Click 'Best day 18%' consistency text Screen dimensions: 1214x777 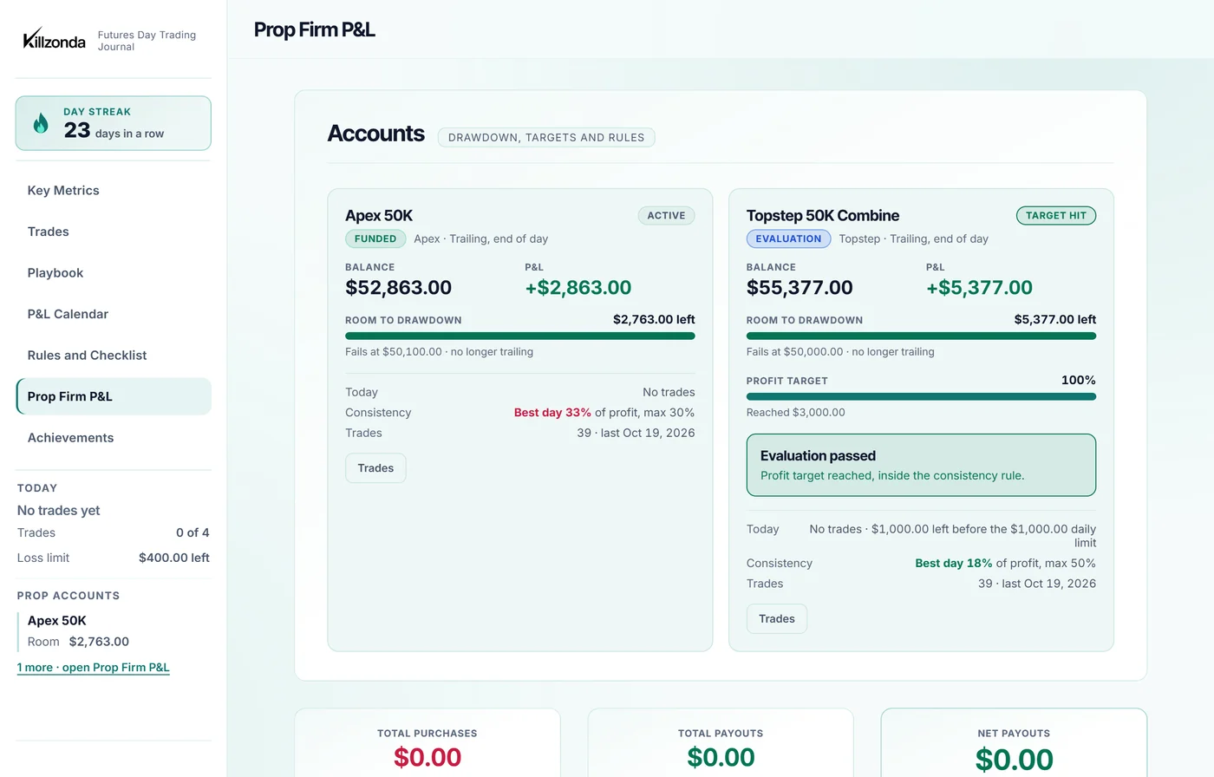[x=954, y=564]
